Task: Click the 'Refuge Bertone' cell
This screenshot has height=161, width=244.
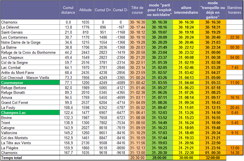Action: (30, 88)
